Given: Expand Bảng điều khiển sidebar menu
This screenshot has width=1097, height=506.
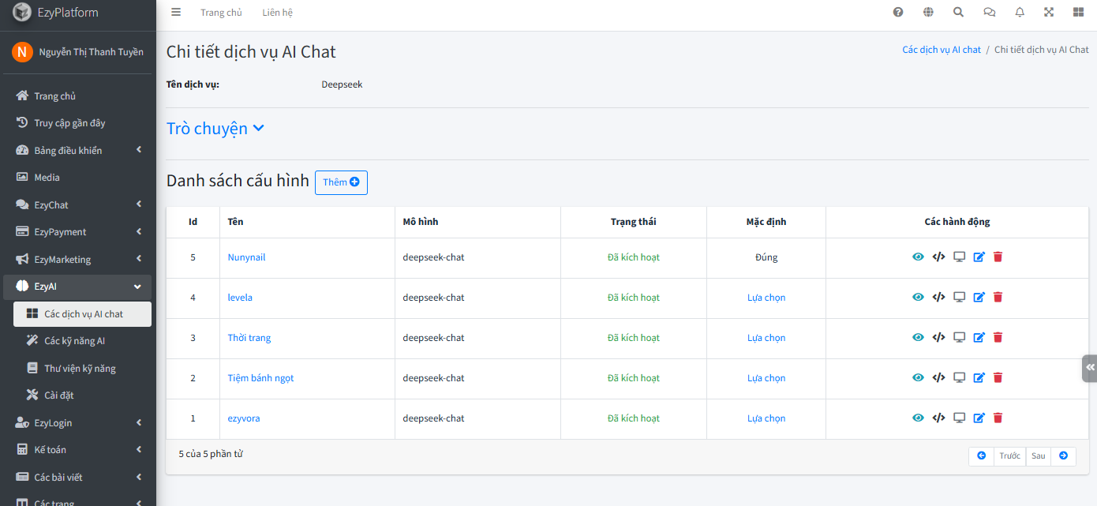Looking at the screenshot, I should [77, 150].
